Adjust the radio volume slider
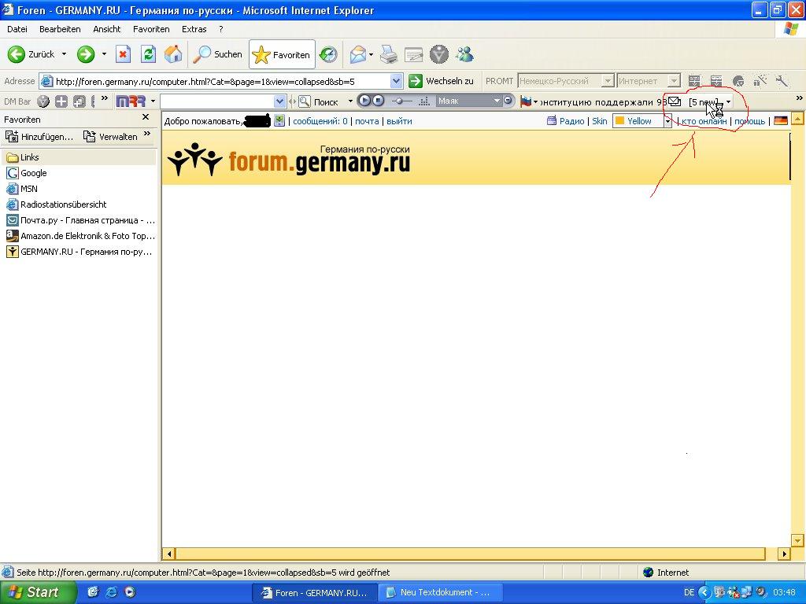This screenshot has width=806, height=604. point(401,101)
